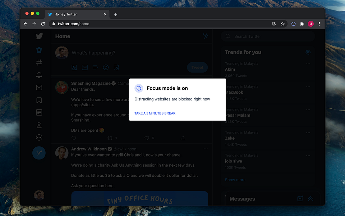345x216 pixels.
Task: Select the Home / Twitter tab
Action: pos(77,14)
